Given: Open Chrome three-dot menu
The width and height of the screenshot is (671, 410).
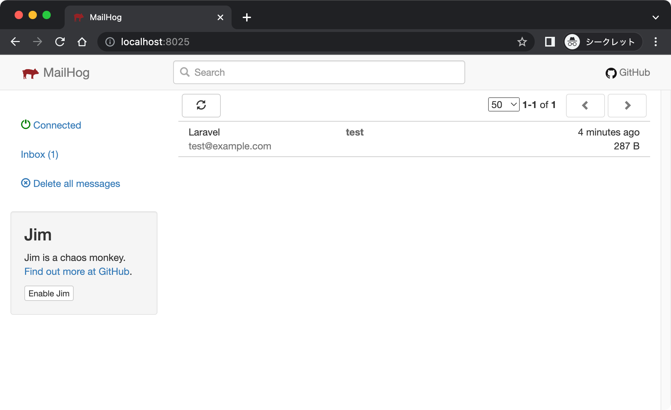Looking at the screenshot, I should [x=655, y=42].
